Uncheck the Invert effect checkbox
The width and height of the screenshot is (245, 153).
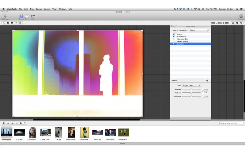tap(174, 34)
